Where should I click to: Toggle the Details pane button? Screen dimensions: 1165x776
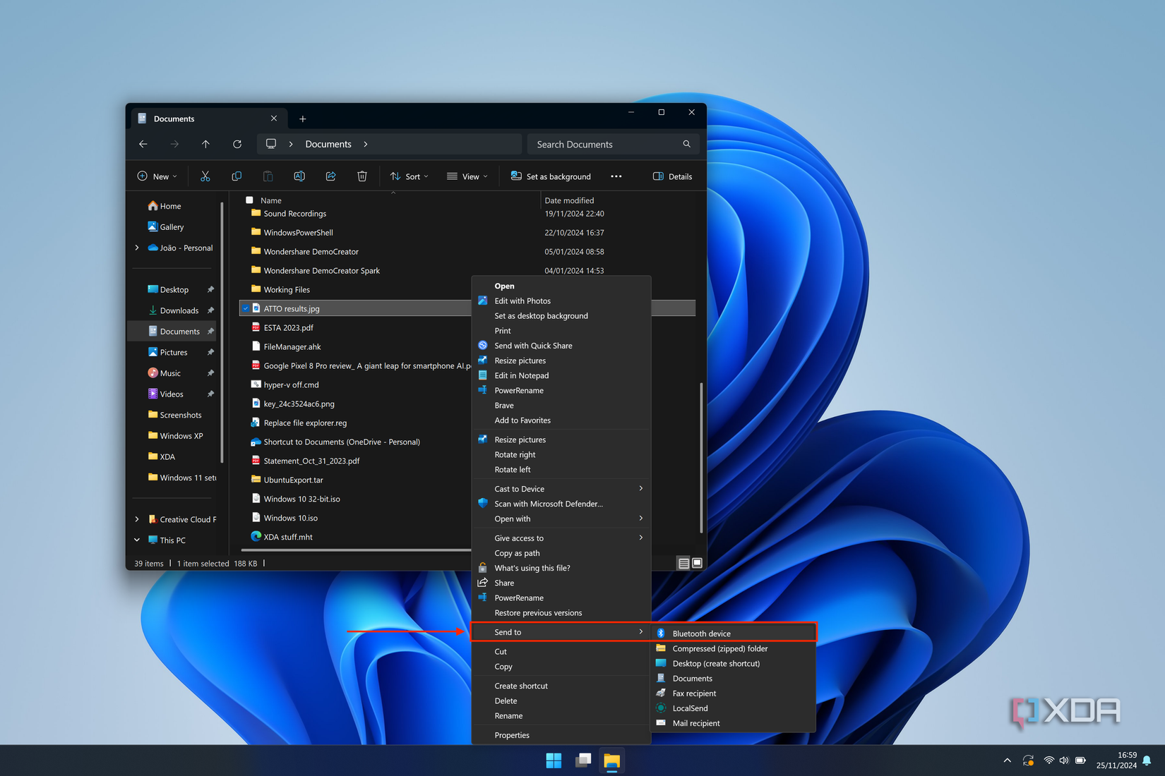click(x=672, y=176)
